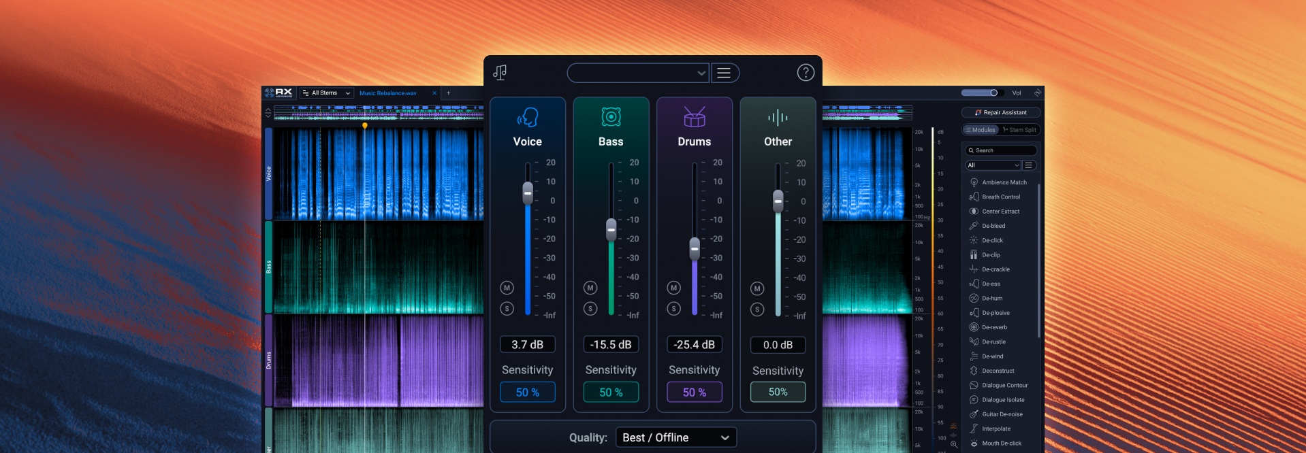Click the Voice gain fader handle
Screen dimensions: 1306x453
coord(528,193)
